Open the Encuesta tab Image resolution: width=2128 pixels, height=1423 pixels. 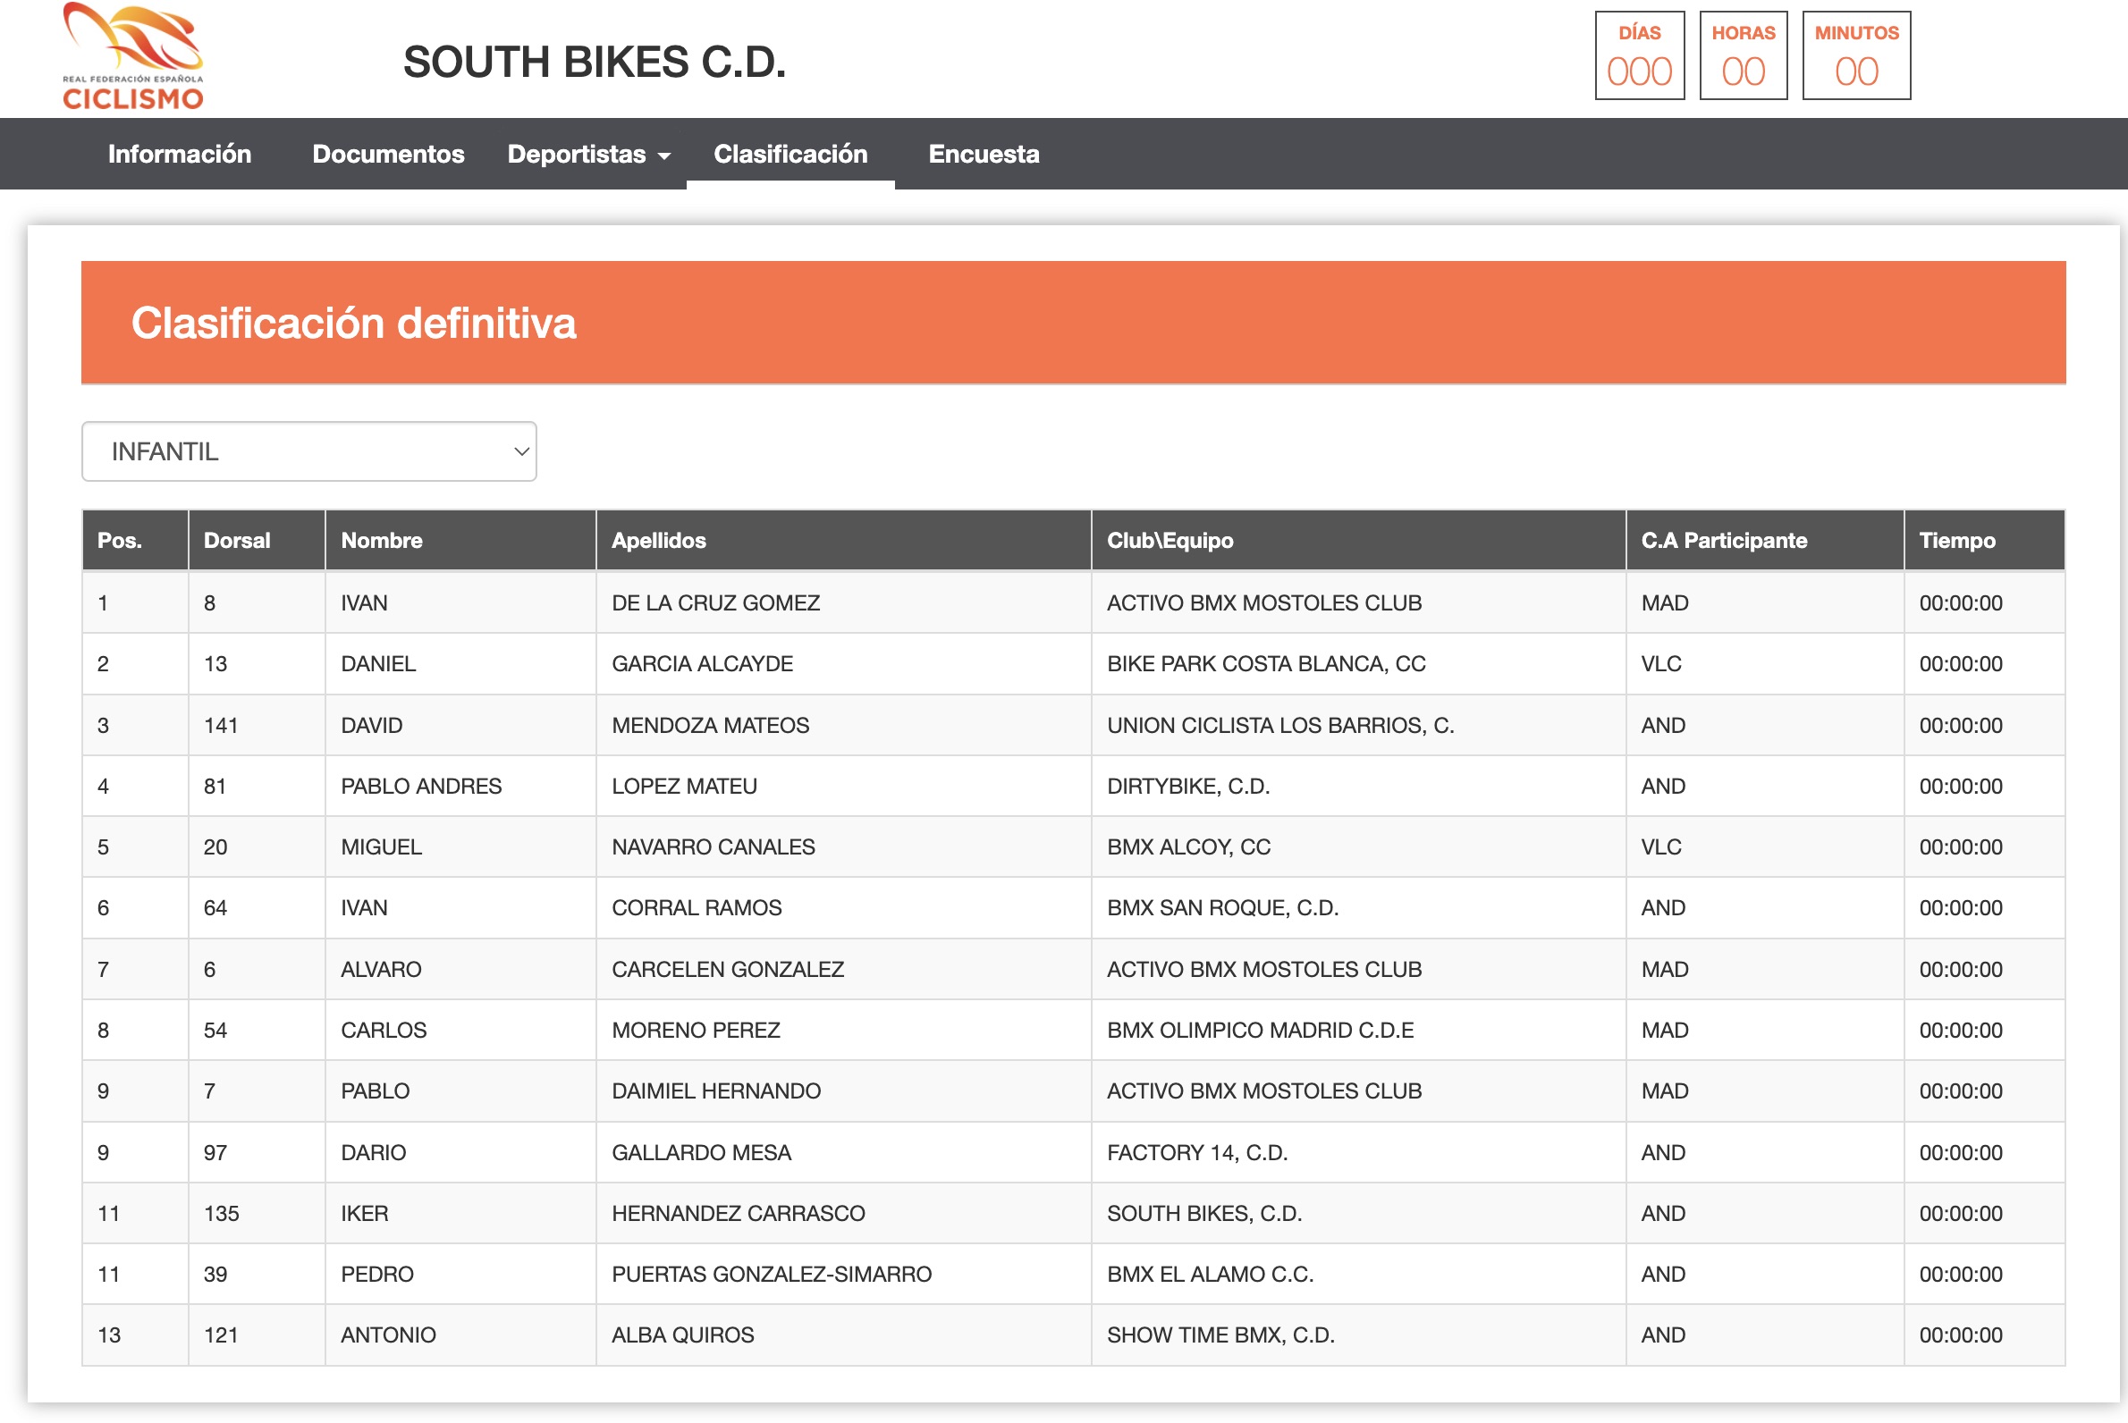click(x=984, y=154)
